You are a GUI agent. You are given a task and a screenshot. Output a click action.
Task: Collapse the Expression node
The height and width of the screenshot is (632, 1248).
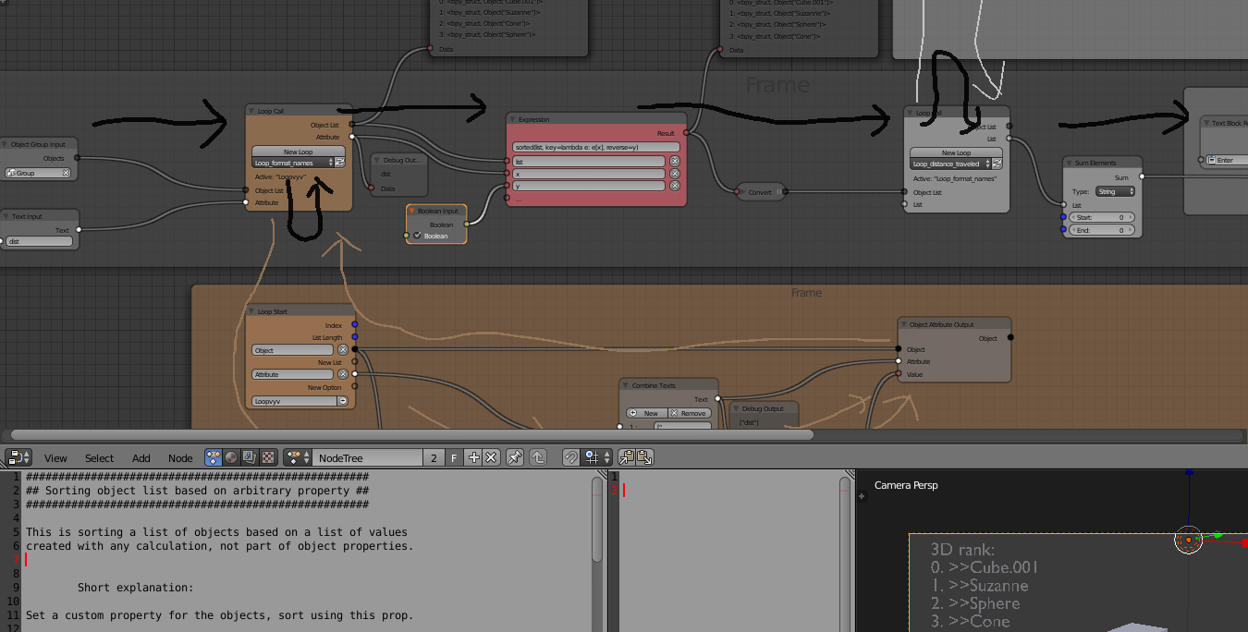513,119
